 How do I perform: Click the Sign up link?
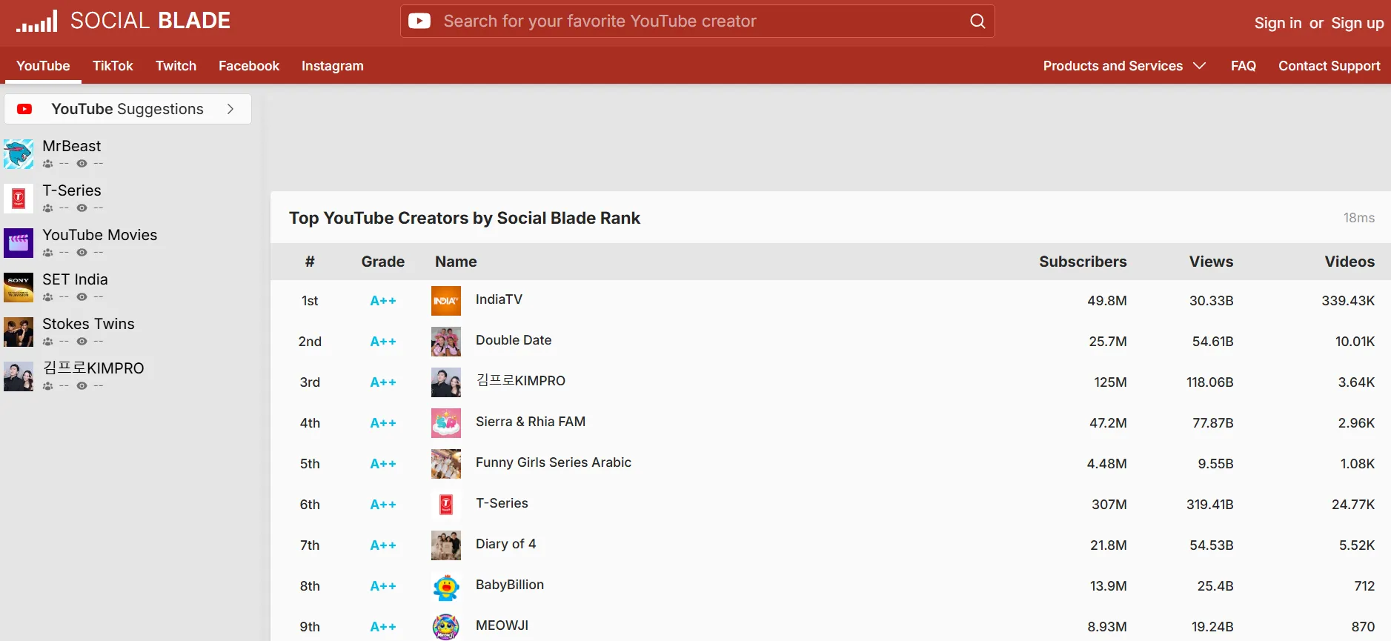click(1358, 23)
